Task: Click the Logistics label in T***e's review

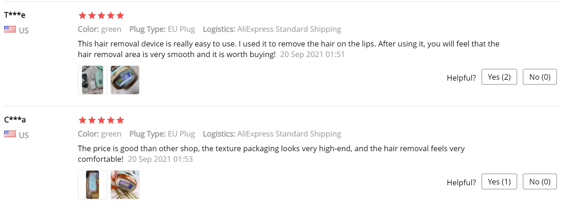Action: 219,29
